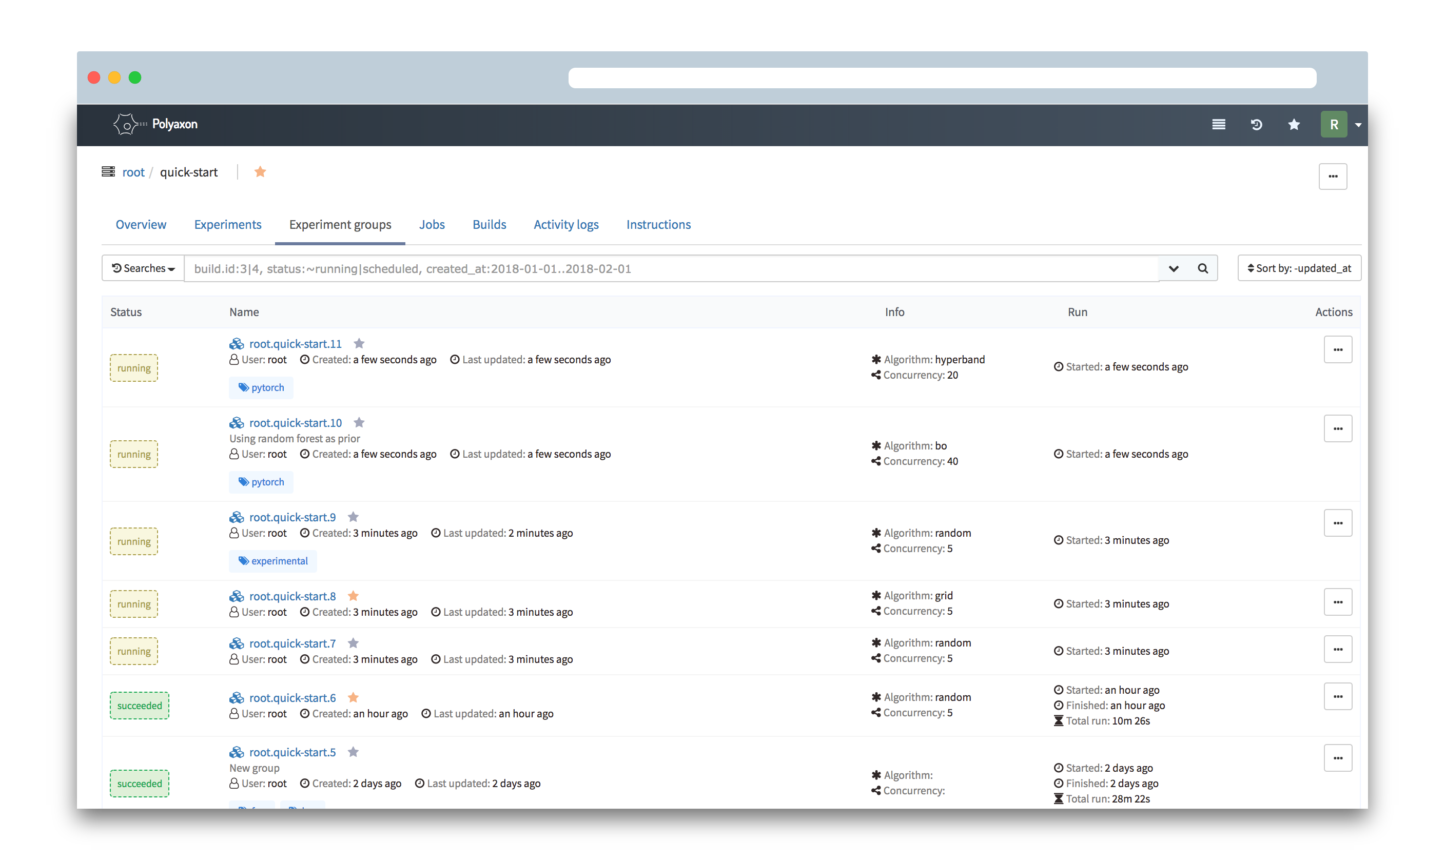Click the Polyaxon logo icon

[126, 124]
